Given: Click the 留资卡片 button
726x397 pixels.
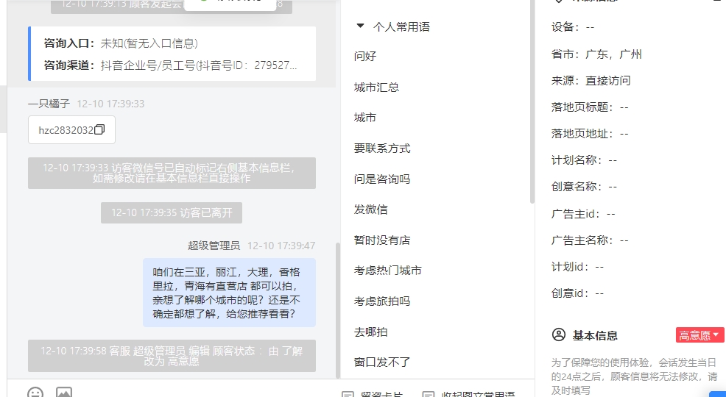Looking at the screenshot, I should point(373,394).
